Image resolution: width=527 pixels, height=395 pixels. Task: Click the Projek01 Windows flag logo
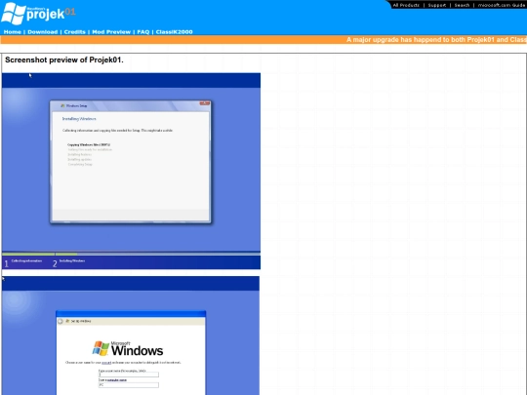[14, 14]
